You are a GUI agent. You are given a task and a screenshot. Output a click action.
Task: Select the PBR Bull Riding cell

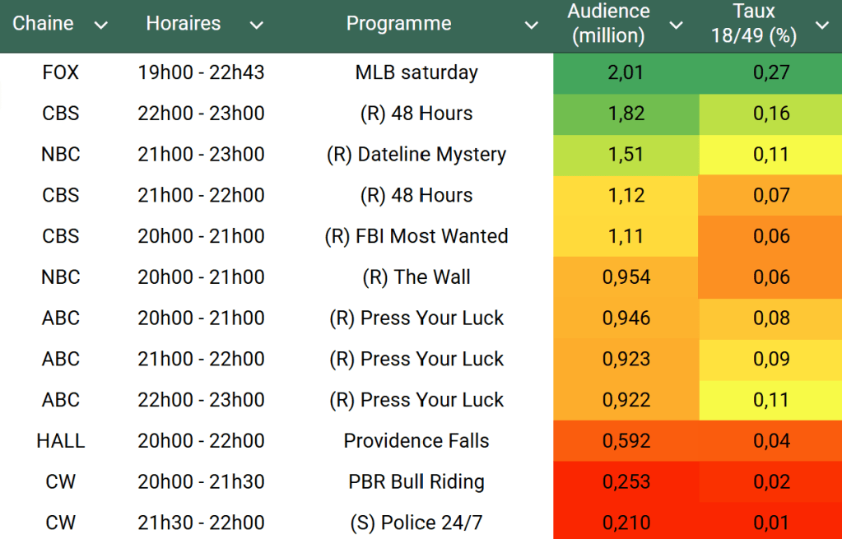click(x=416, y=482)
